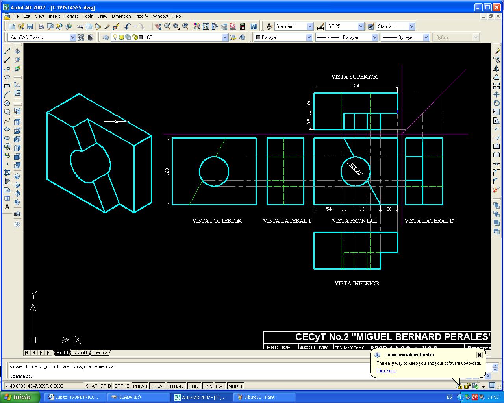Click the Undo arrow icon
This screenshot has width=504, height=403.
click(x=128, y=26)
